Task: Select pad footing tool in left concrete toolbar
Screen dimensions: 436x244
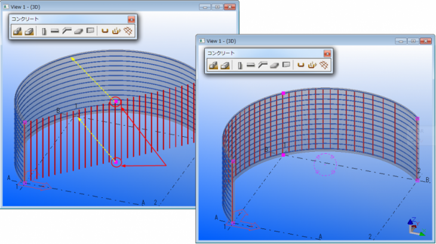Action: point(17,31)
